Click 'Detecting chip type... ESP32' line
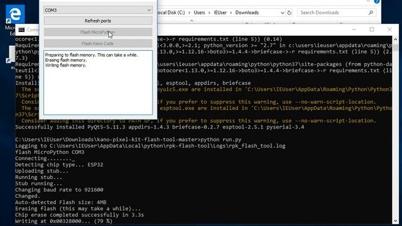This screenshot has width=402, height=226. click(59, 164)
